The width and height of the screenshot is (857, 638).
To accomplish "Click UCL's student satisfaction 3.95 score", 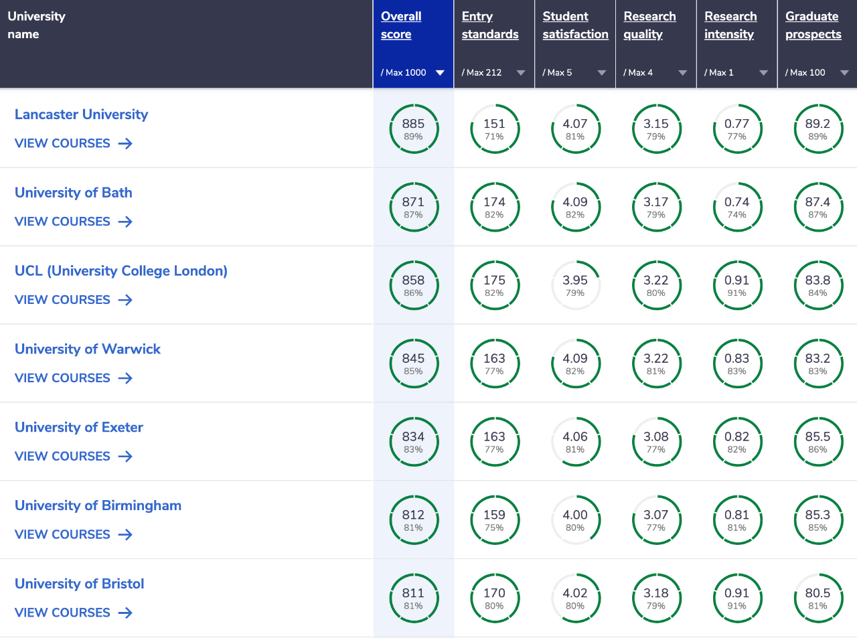I will tap(574, 285).
